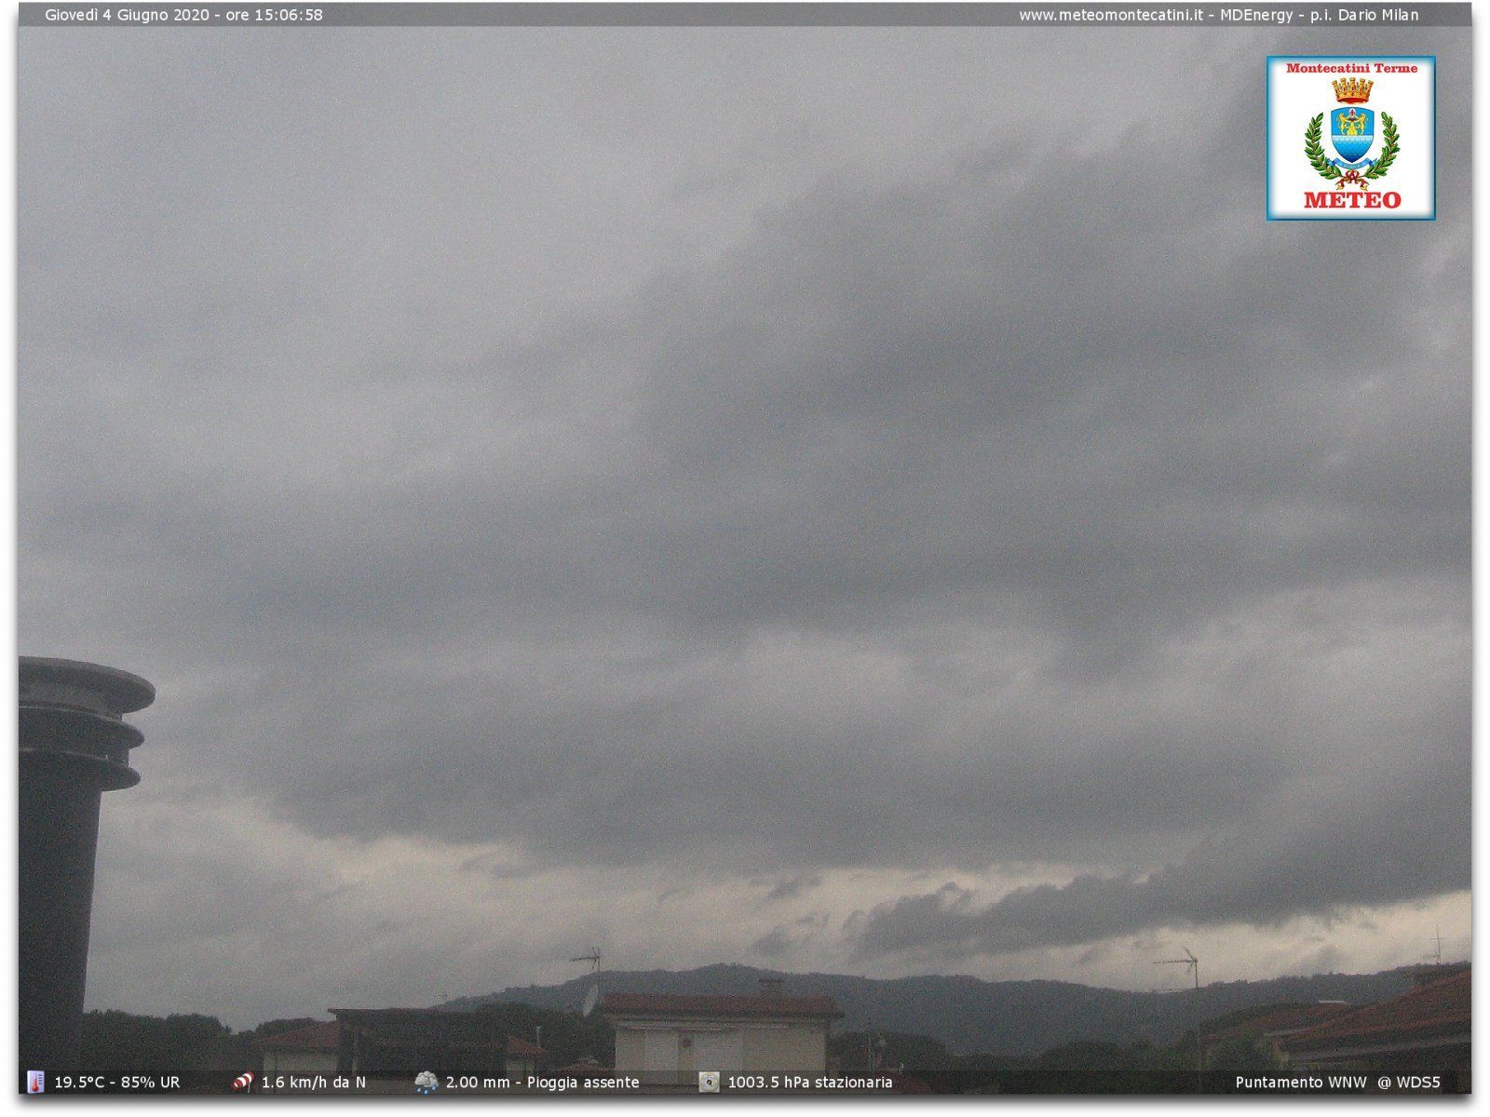Click the '1003.5 hPa stazionaria' reading
The width and height of the screenshot is (1490, 1117).
(810, 1083)
